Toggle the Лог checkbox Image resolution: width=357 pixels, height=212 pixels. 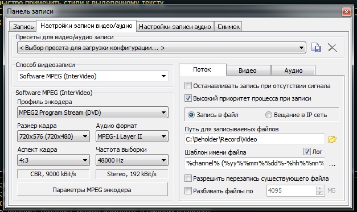(307, 151)
